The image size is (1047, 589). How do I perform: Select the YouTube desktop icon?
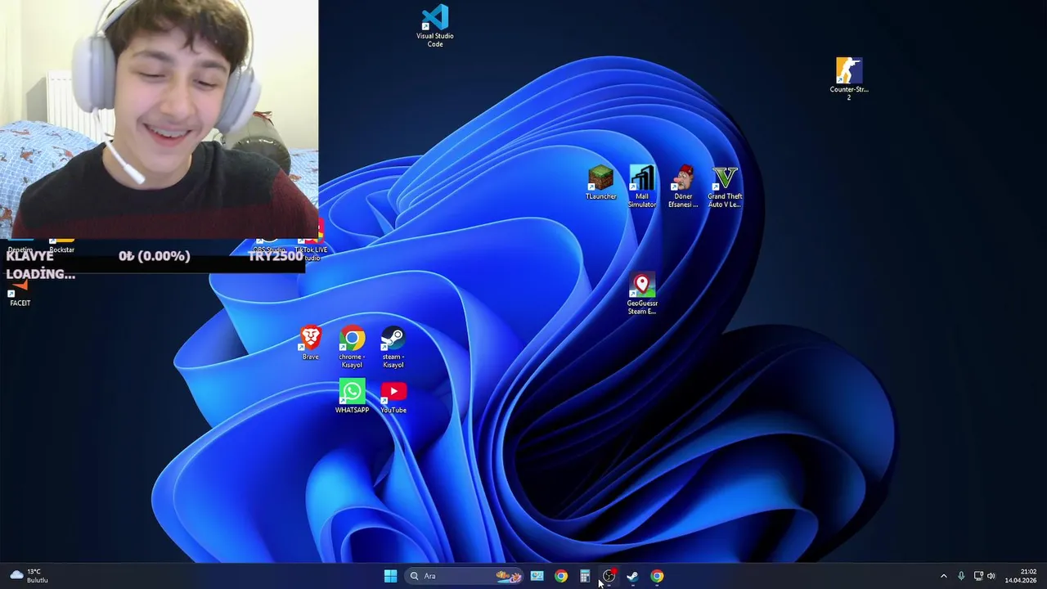pos(393,396)
